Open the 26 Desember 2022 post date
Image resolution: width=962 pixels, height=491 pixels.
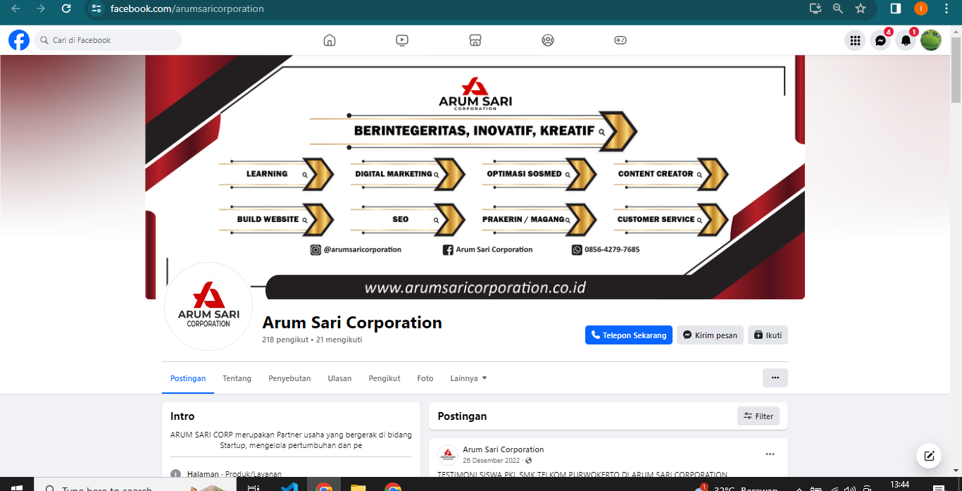pyautogui.click(x=492, y=461)
